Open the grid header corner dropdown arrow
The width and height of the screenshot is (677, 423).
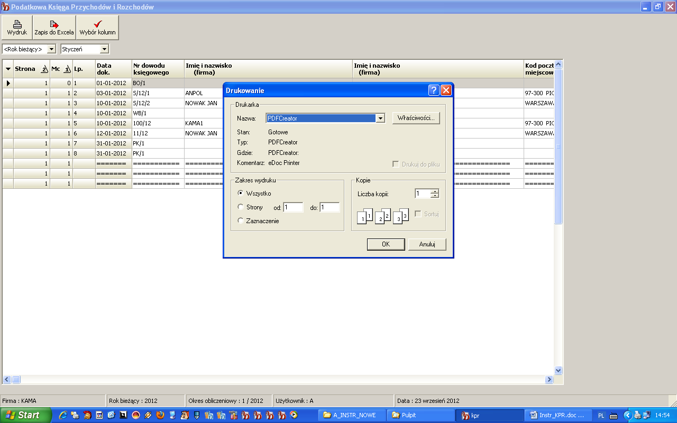8,69
